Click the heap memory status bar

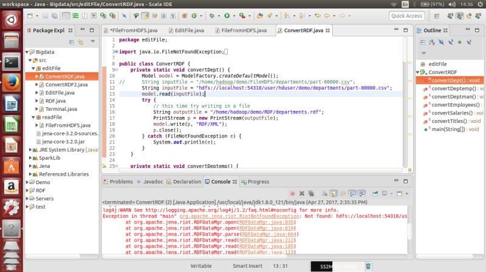pyautogui.click(x=337, y=266)
